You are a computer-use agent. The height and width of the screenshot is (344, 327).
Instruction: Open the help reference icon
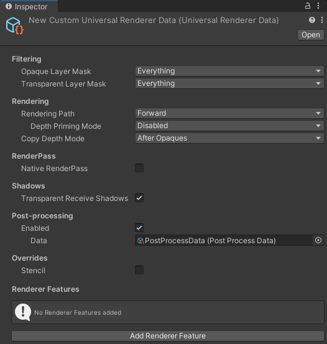(312, 20)
